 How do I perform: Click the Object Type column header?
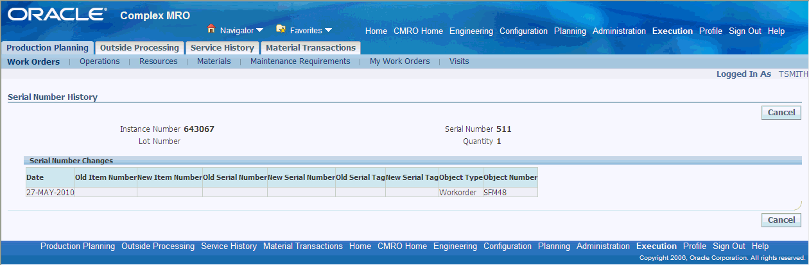pyautogui.click(x=461, y=177)
